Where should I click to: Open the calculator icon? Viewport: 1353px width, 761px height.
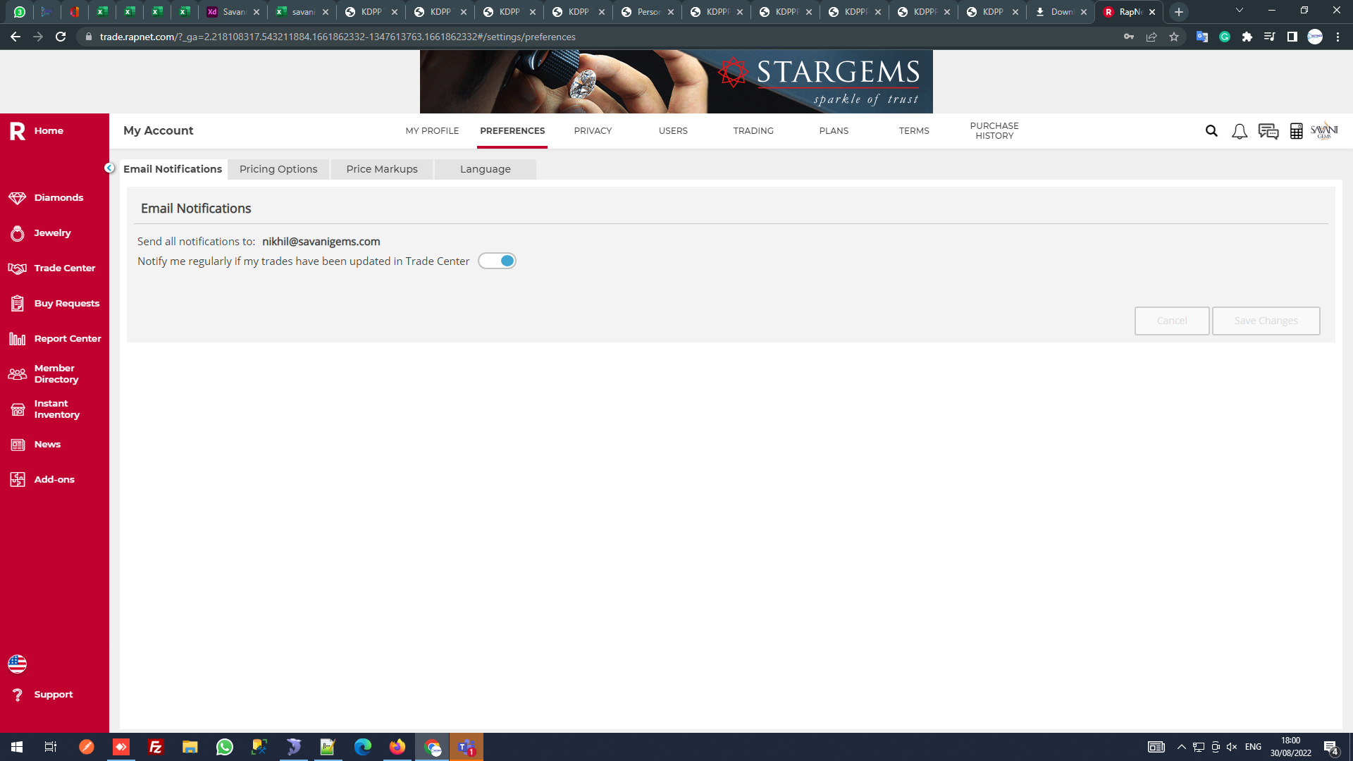[x=1296, y=131]
